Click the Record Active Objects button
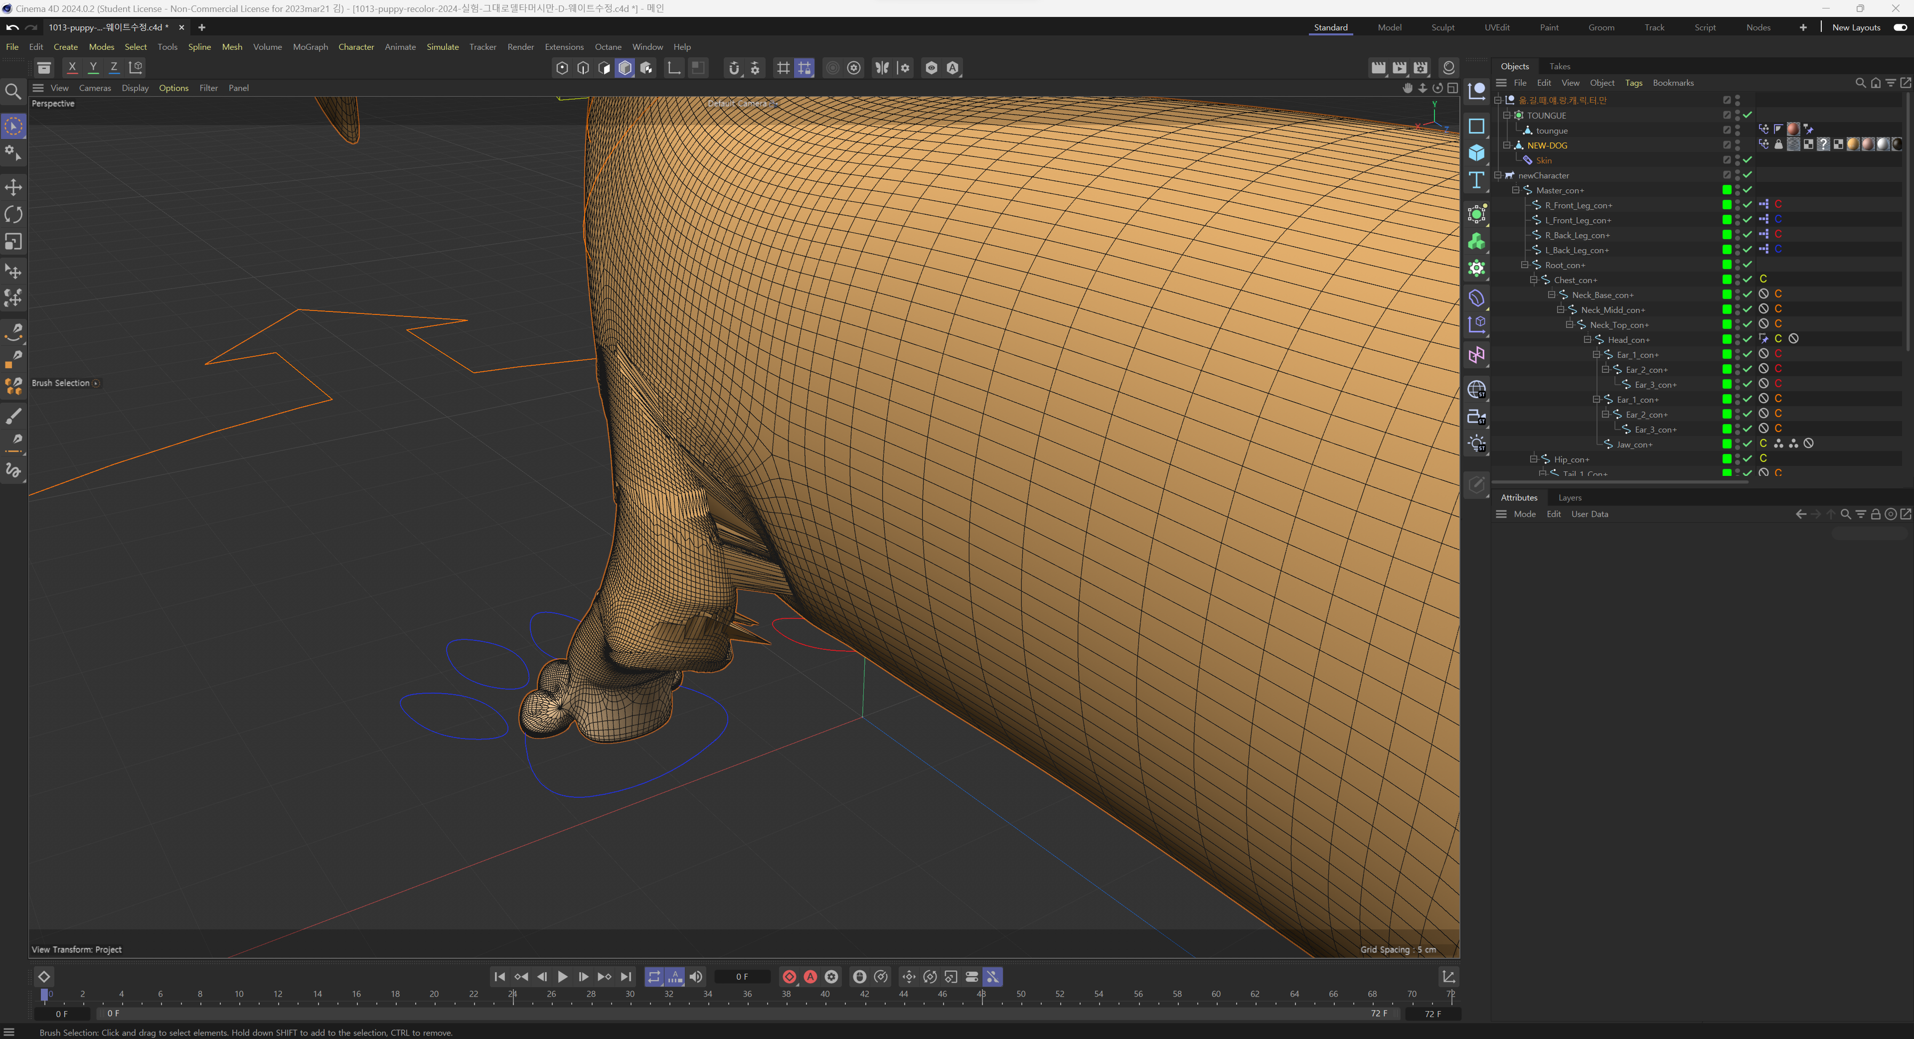 pos(789,977)
